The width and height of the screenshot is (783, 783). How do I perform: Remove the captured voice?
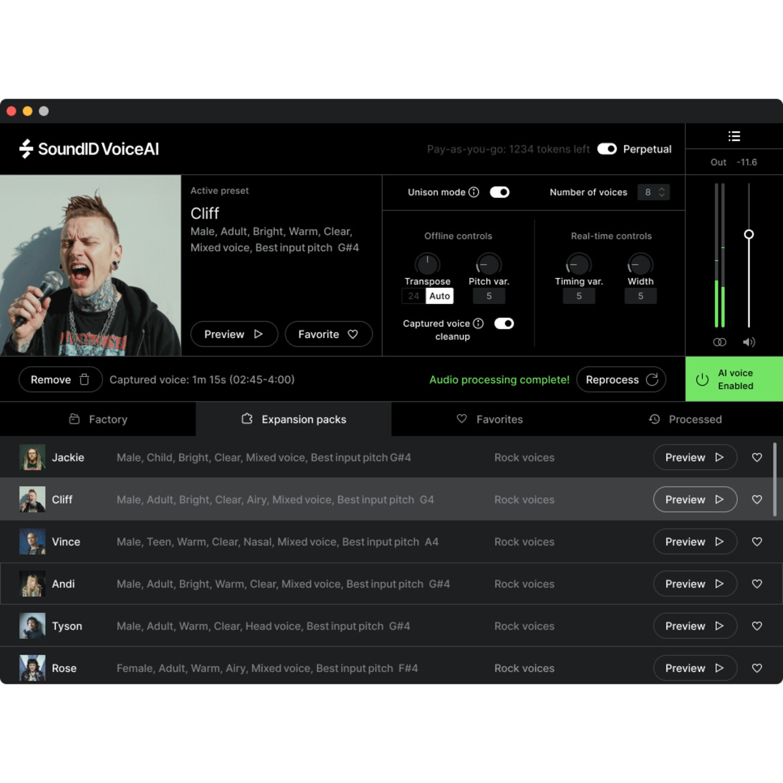coord(61,379)
